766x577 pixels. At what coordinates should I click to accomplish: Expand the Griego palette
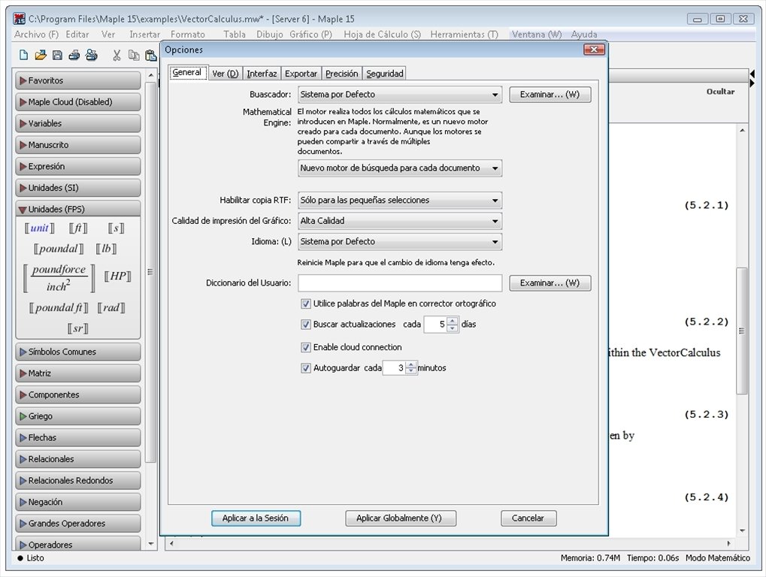78,416
